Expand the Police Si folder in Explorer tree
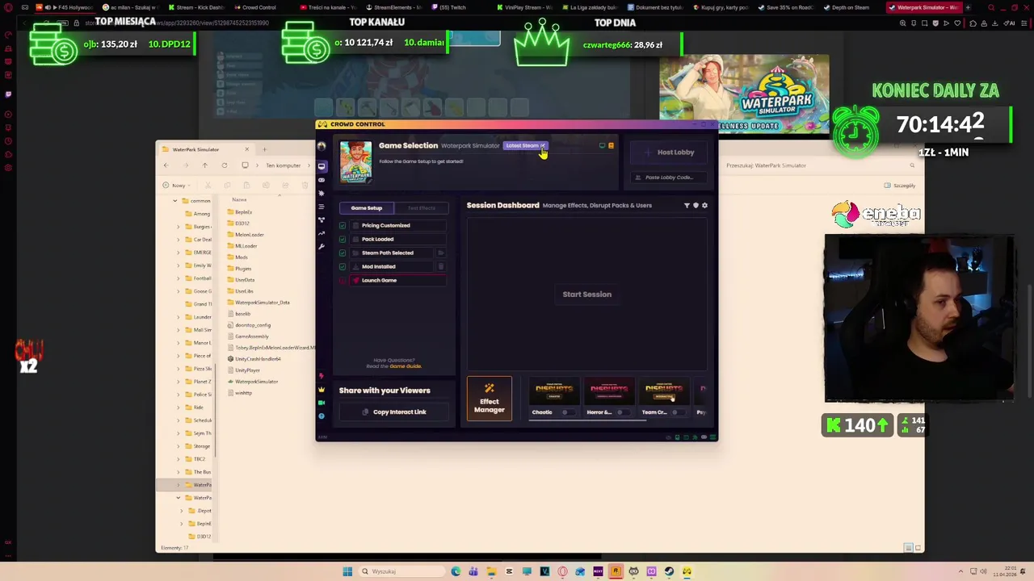 coord(179,395)
